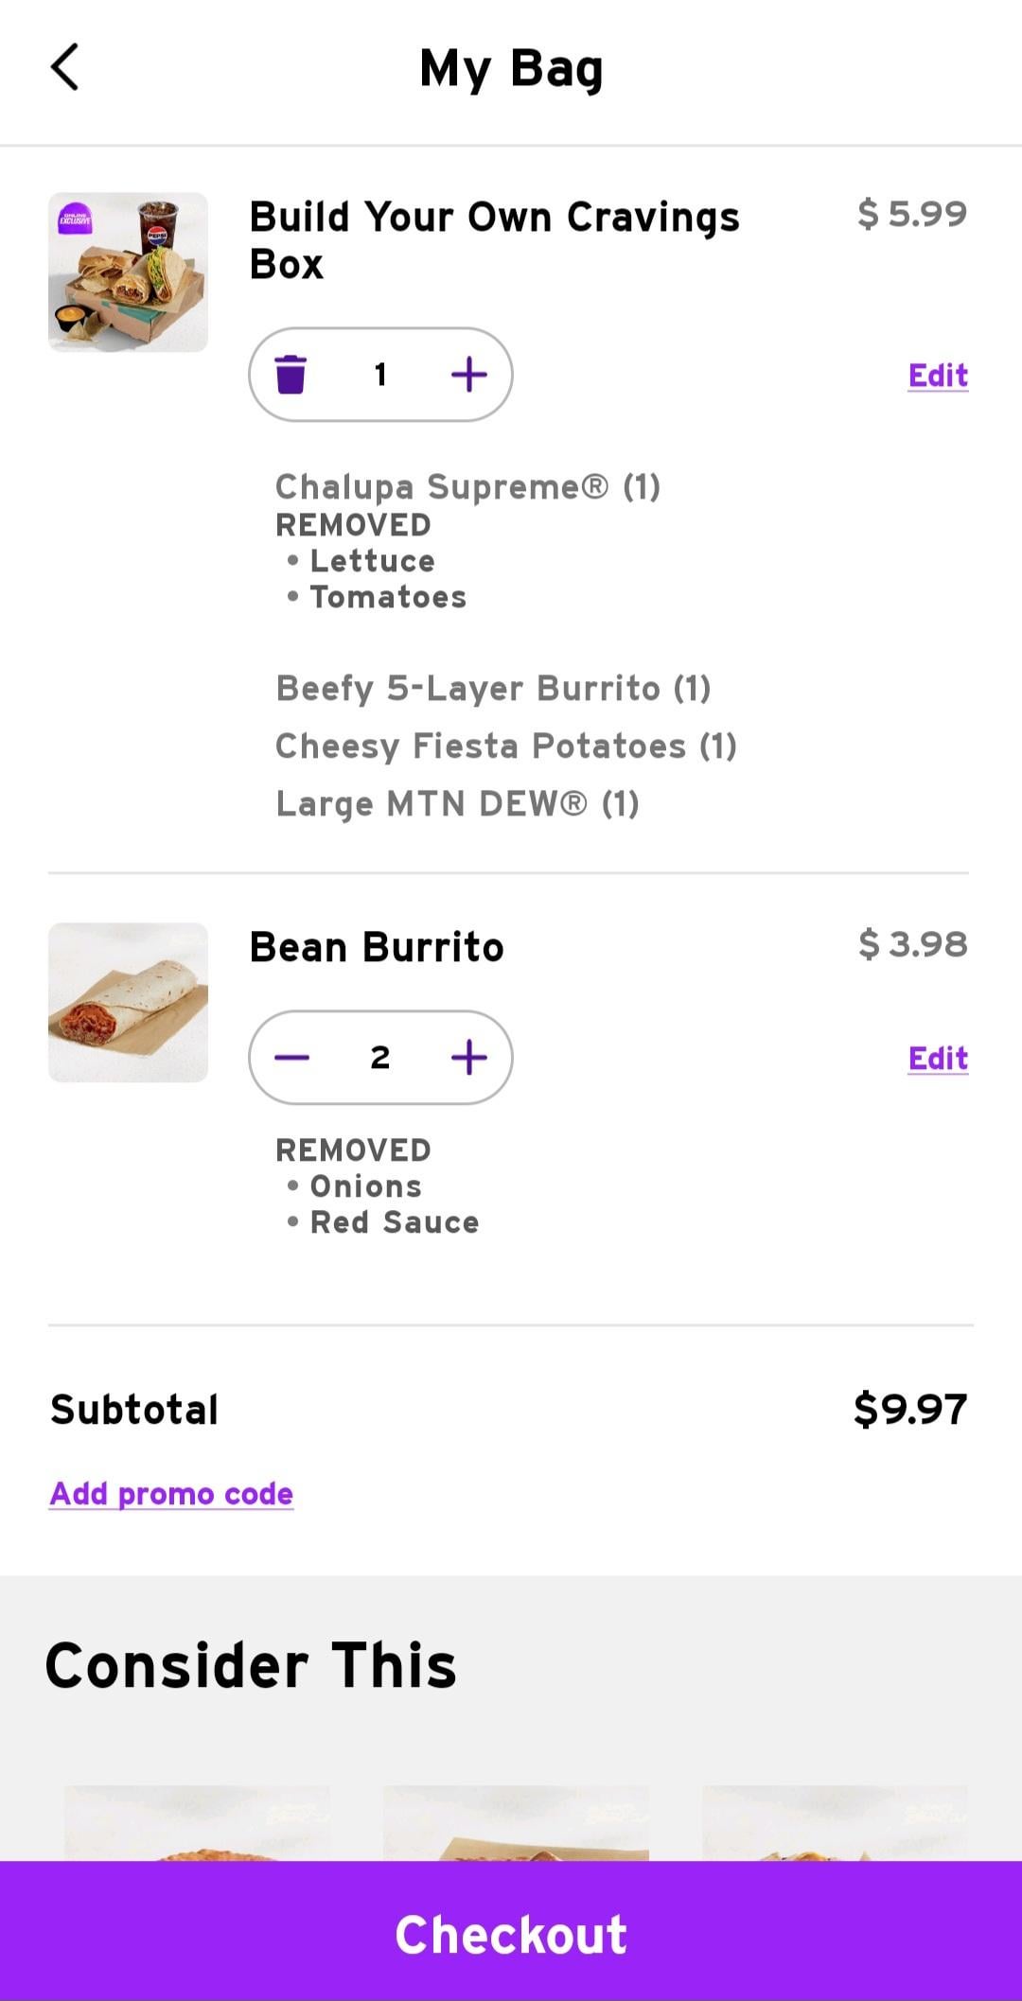This screenshot has height=2001, width=1022.
Task: Select the Bean Burrito title
Action: tap(376, 947)
